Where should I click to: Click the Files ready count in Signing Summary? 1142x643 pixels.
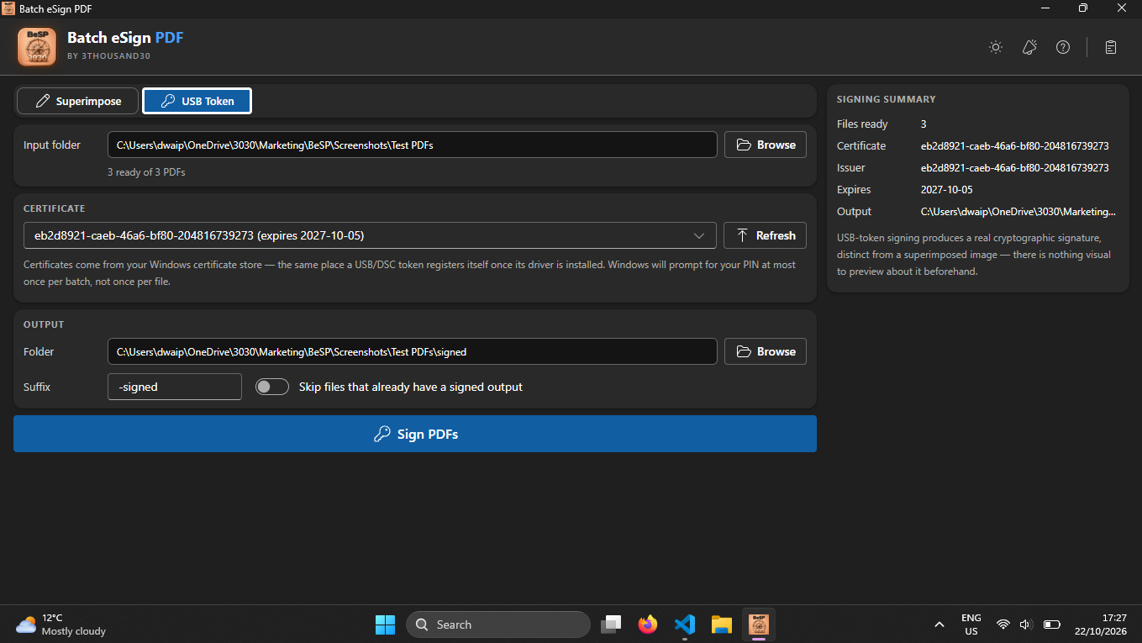click(924, 124)
